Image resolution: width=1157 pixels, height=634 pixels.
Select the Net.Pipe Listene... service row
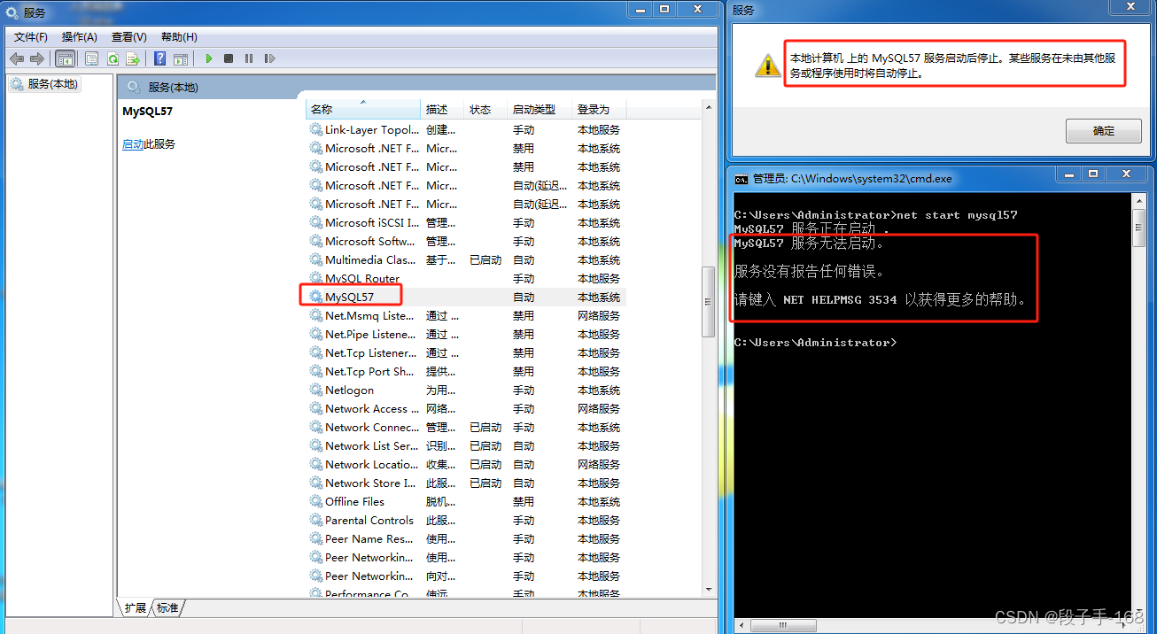[x=466, y=335]
